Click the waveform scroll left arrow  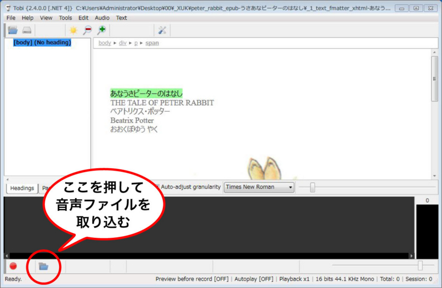[x=7, y=256]
